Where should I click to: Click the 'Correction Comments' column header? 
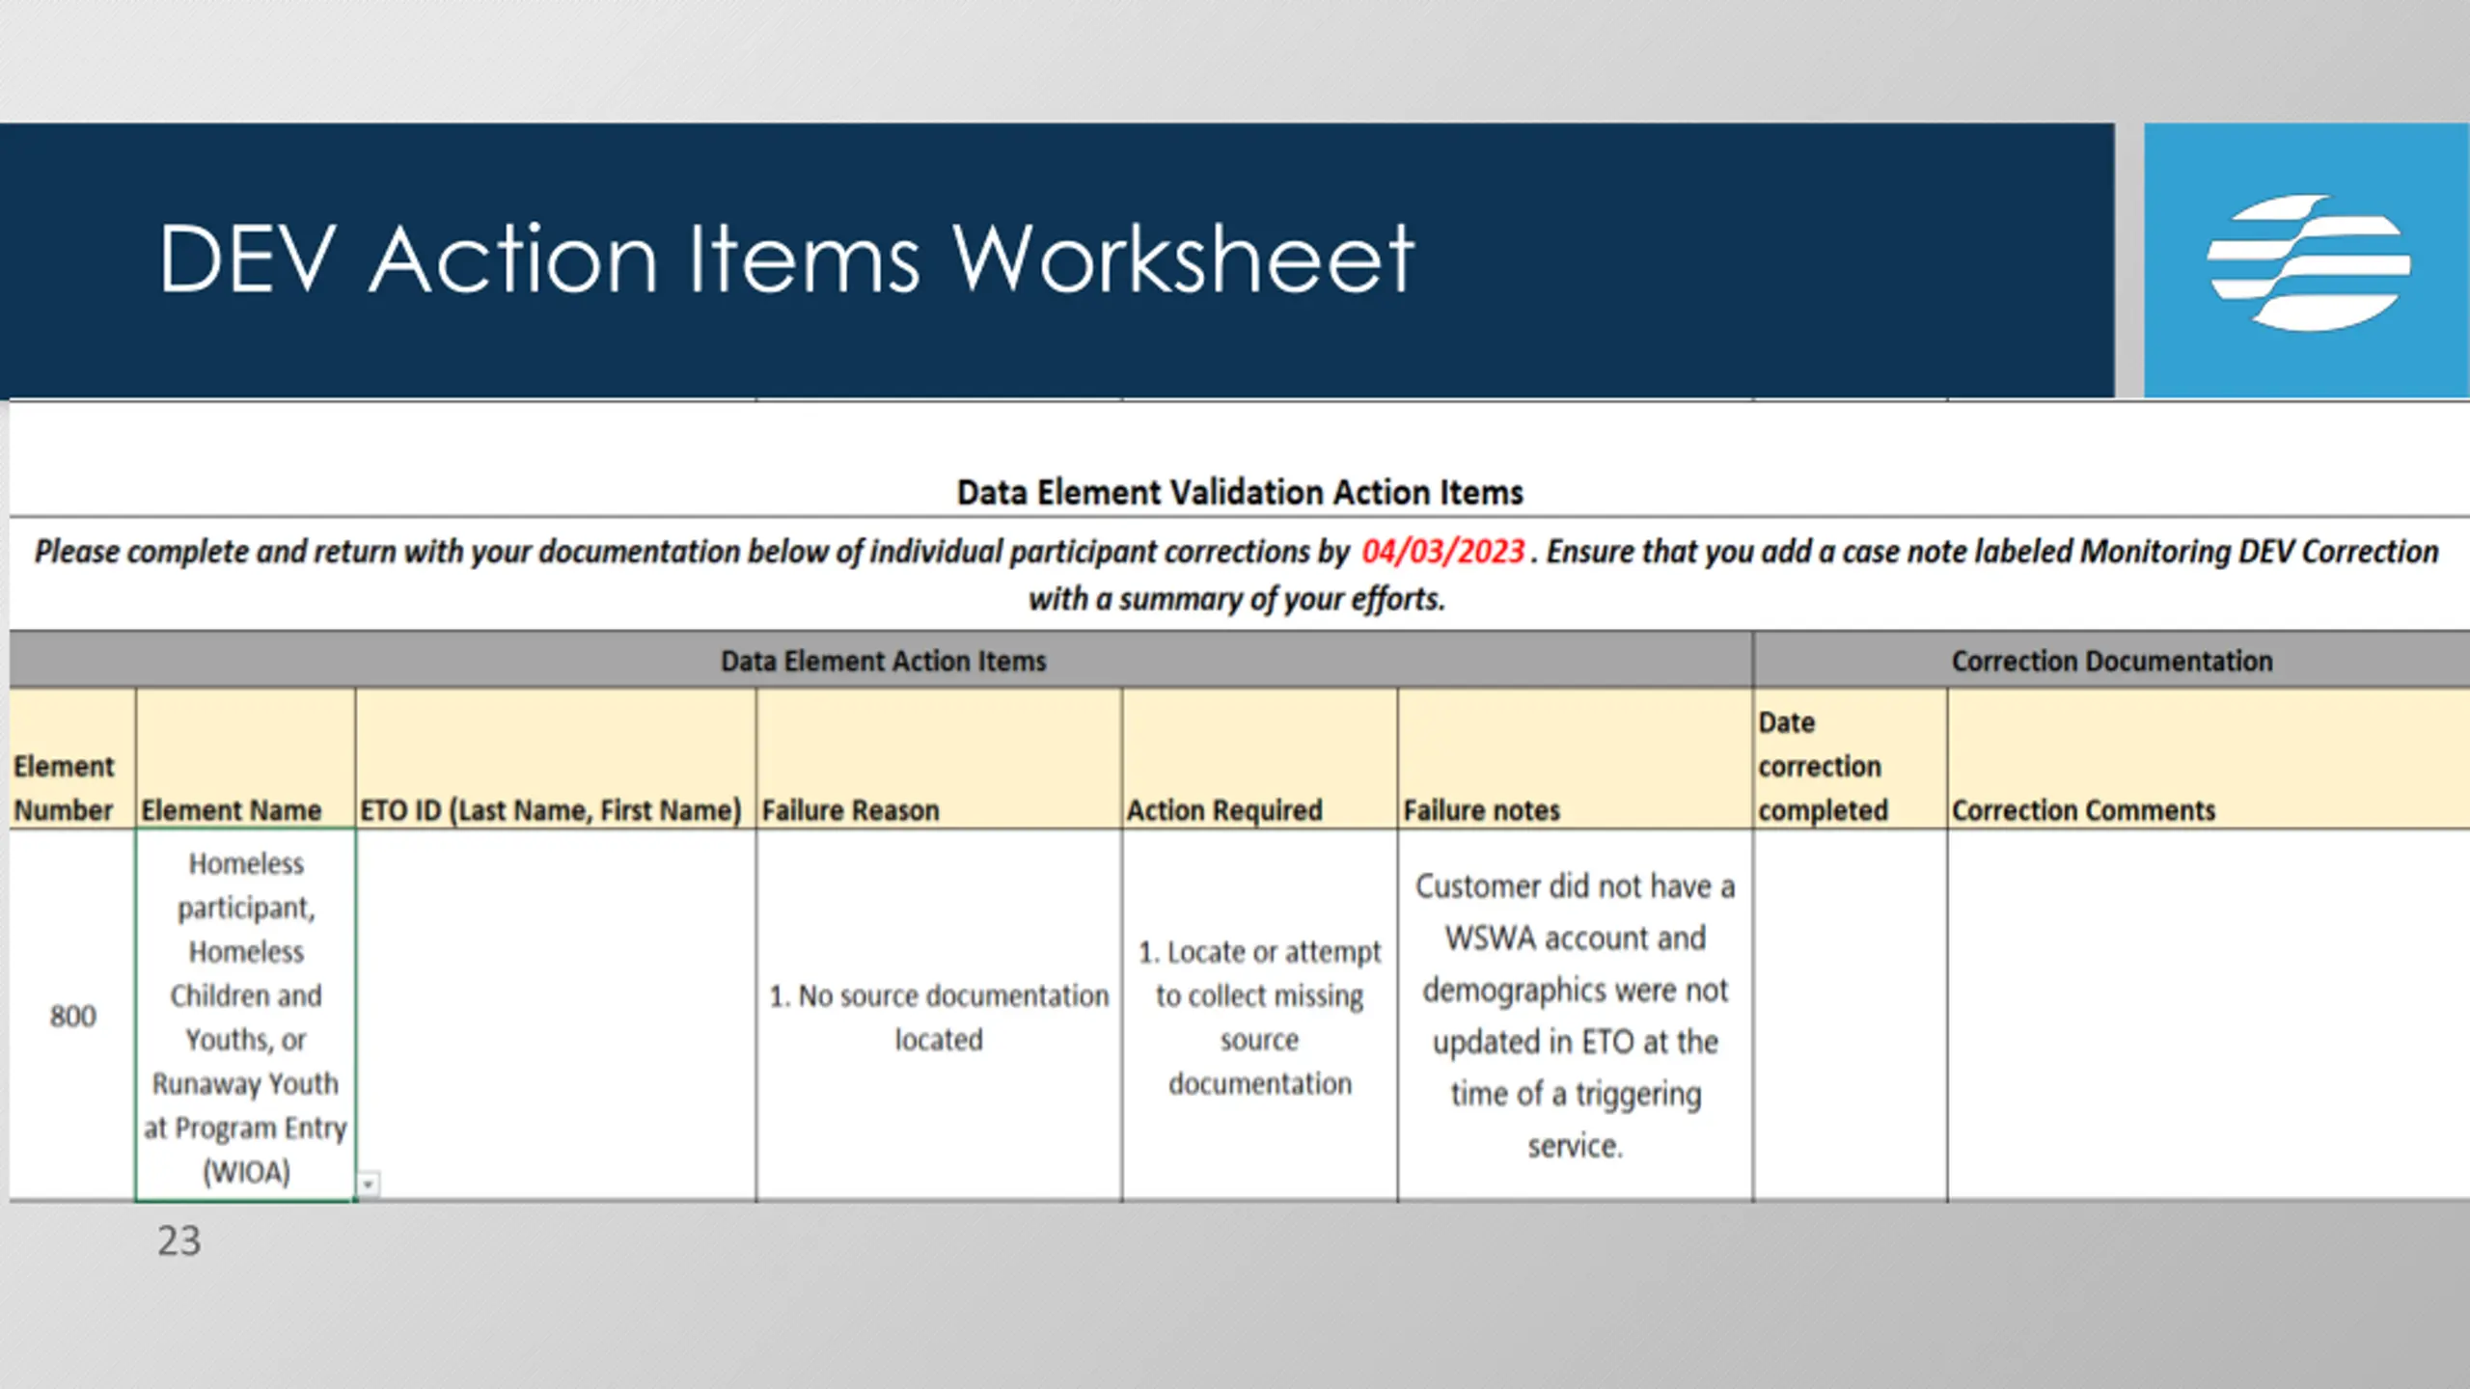[2209, 759]
